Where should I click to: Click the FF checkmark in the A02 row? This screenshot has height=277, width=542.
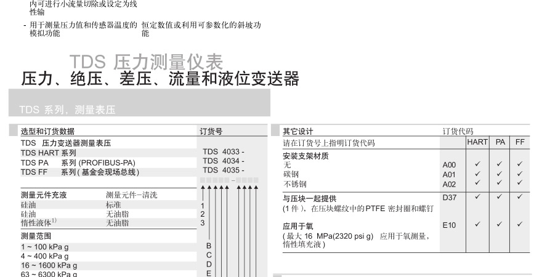pyautogui.click(x=520, y=182)
